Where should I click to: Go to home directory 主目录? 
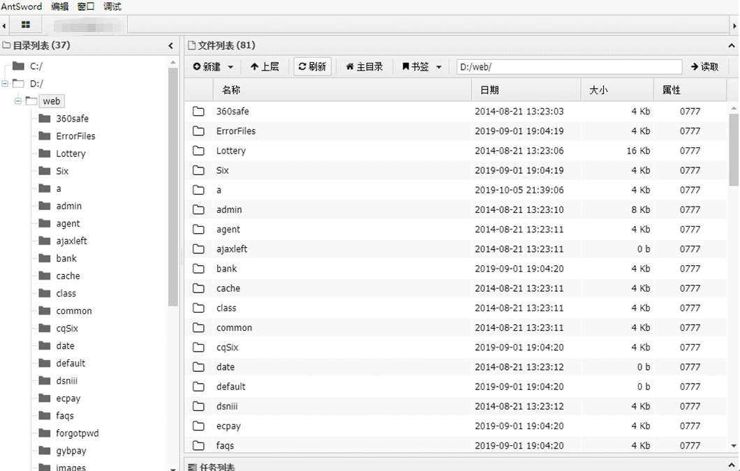pos(364,67)
